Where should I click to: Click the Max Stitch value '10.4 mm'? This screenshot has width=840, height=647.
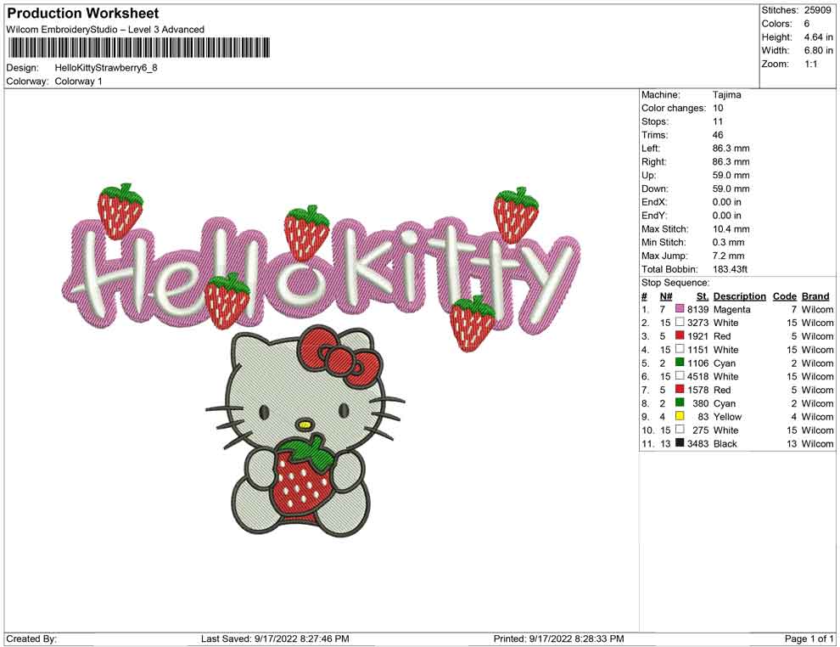point(731,229)
